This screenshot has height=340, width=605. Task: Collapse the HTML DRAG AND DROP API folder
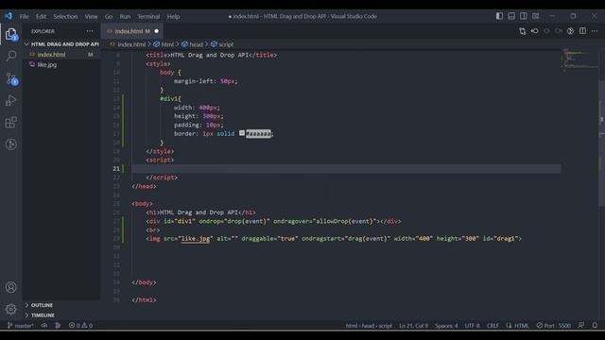click(61, 44)
